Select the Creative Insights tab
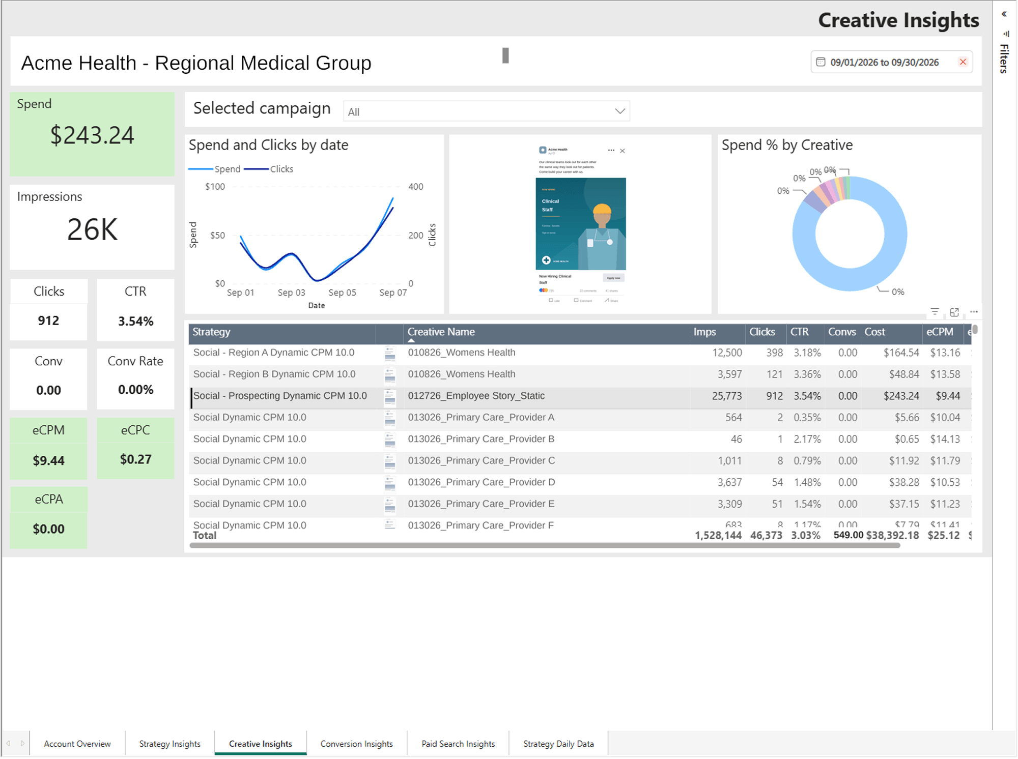The height and width of the screenshot is (759, 1018). pos(261,744)
